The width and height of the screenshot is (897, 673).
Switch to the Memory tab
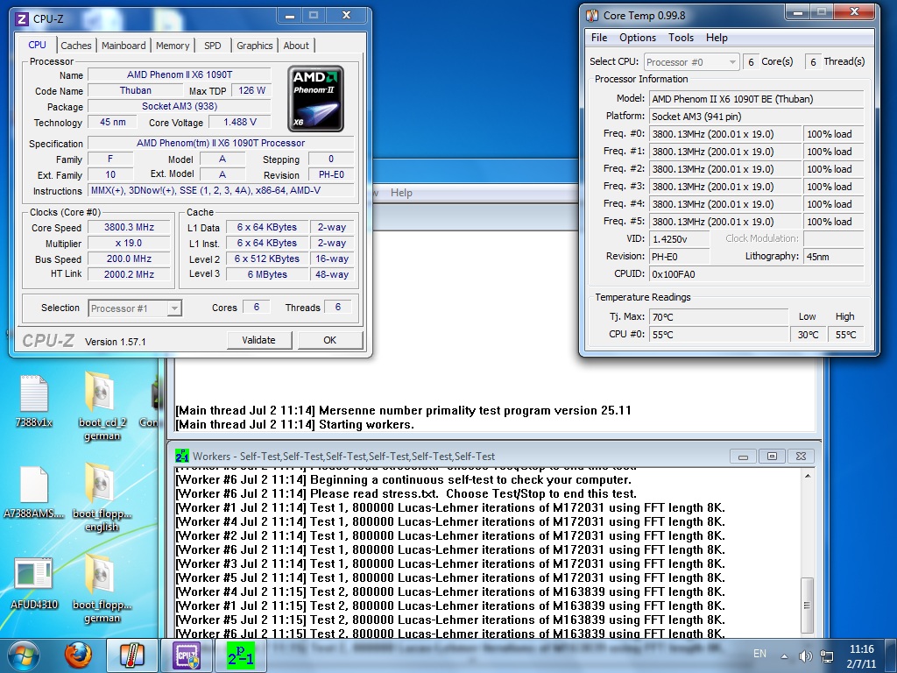[x=173, y=46]
